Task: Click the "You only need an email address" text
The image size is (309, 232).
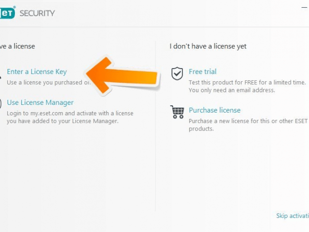Action: click(231, 90)
